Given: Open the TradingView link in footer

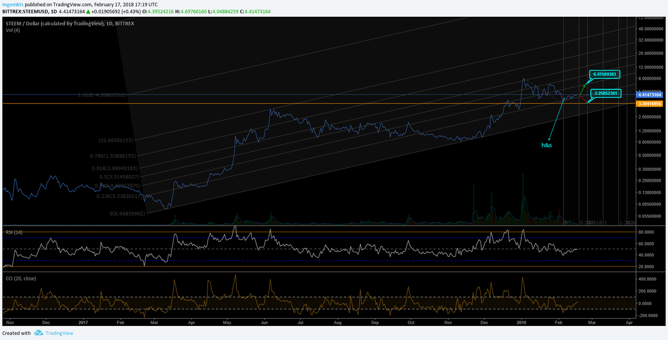Looking at the screenshot, I should point(59,333).
